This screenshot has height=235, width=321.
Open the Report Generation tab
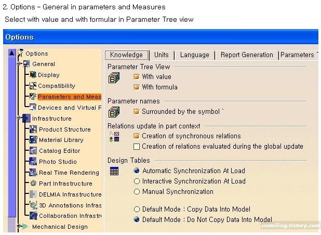pos(247,55)
